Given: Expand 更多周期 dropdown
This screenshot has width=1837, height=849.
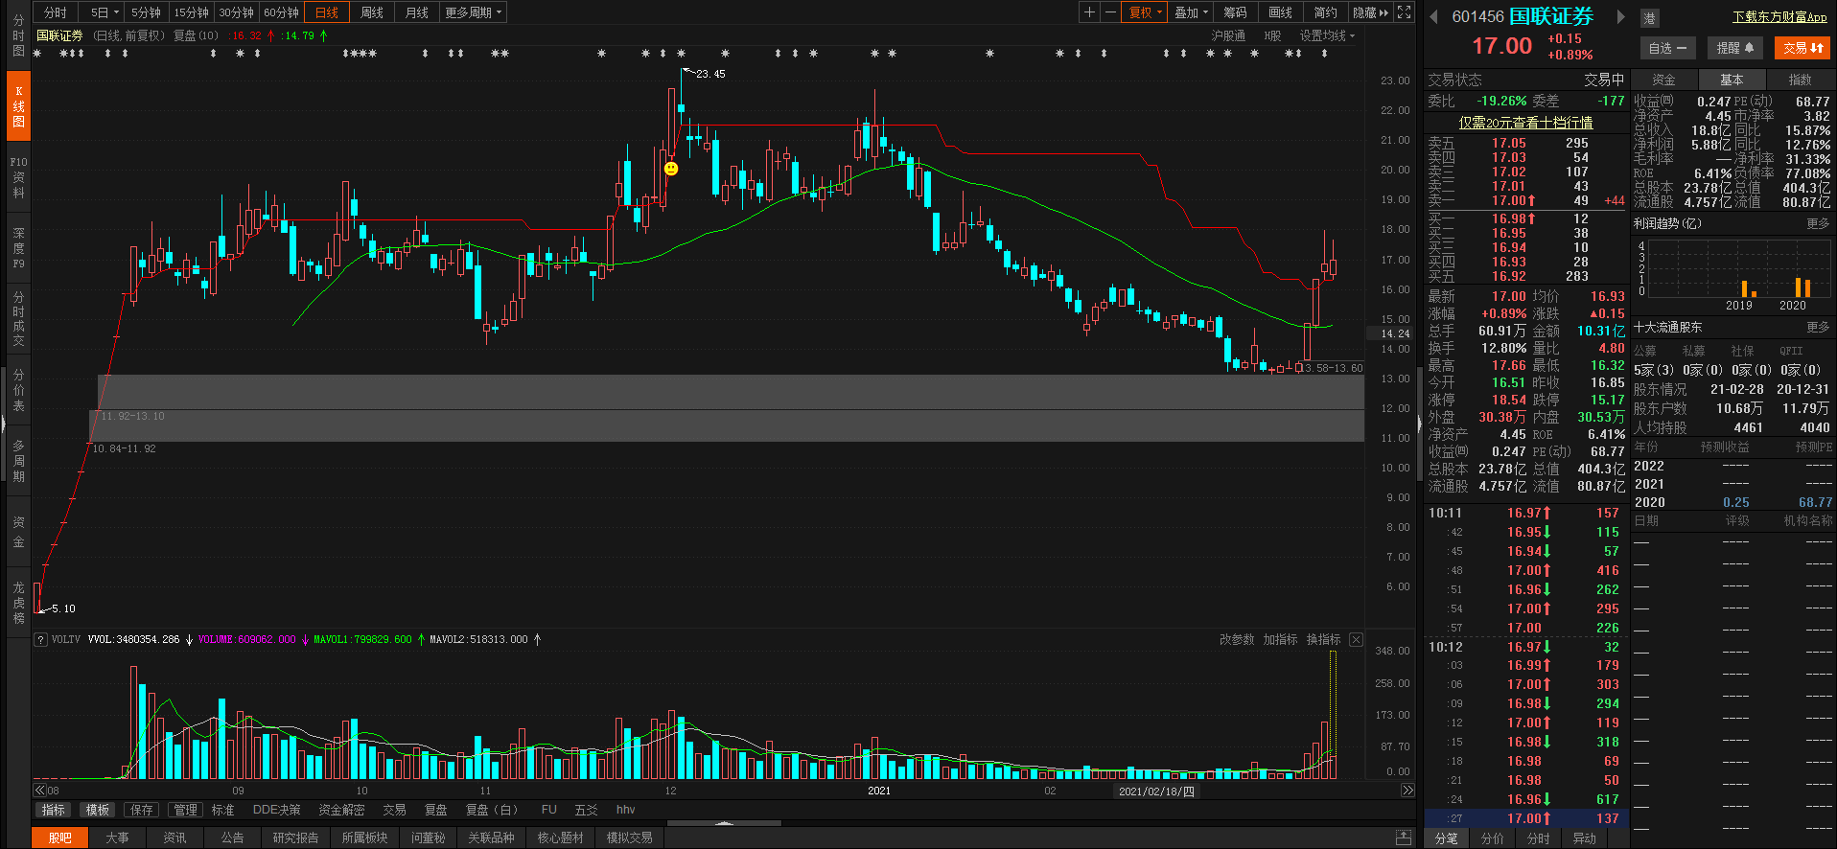Looking at the screenshot, I should 473,12.
